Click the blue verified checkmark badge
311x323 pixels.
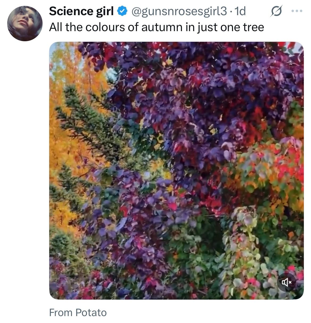pyautogui.click(x=122, y=11)
